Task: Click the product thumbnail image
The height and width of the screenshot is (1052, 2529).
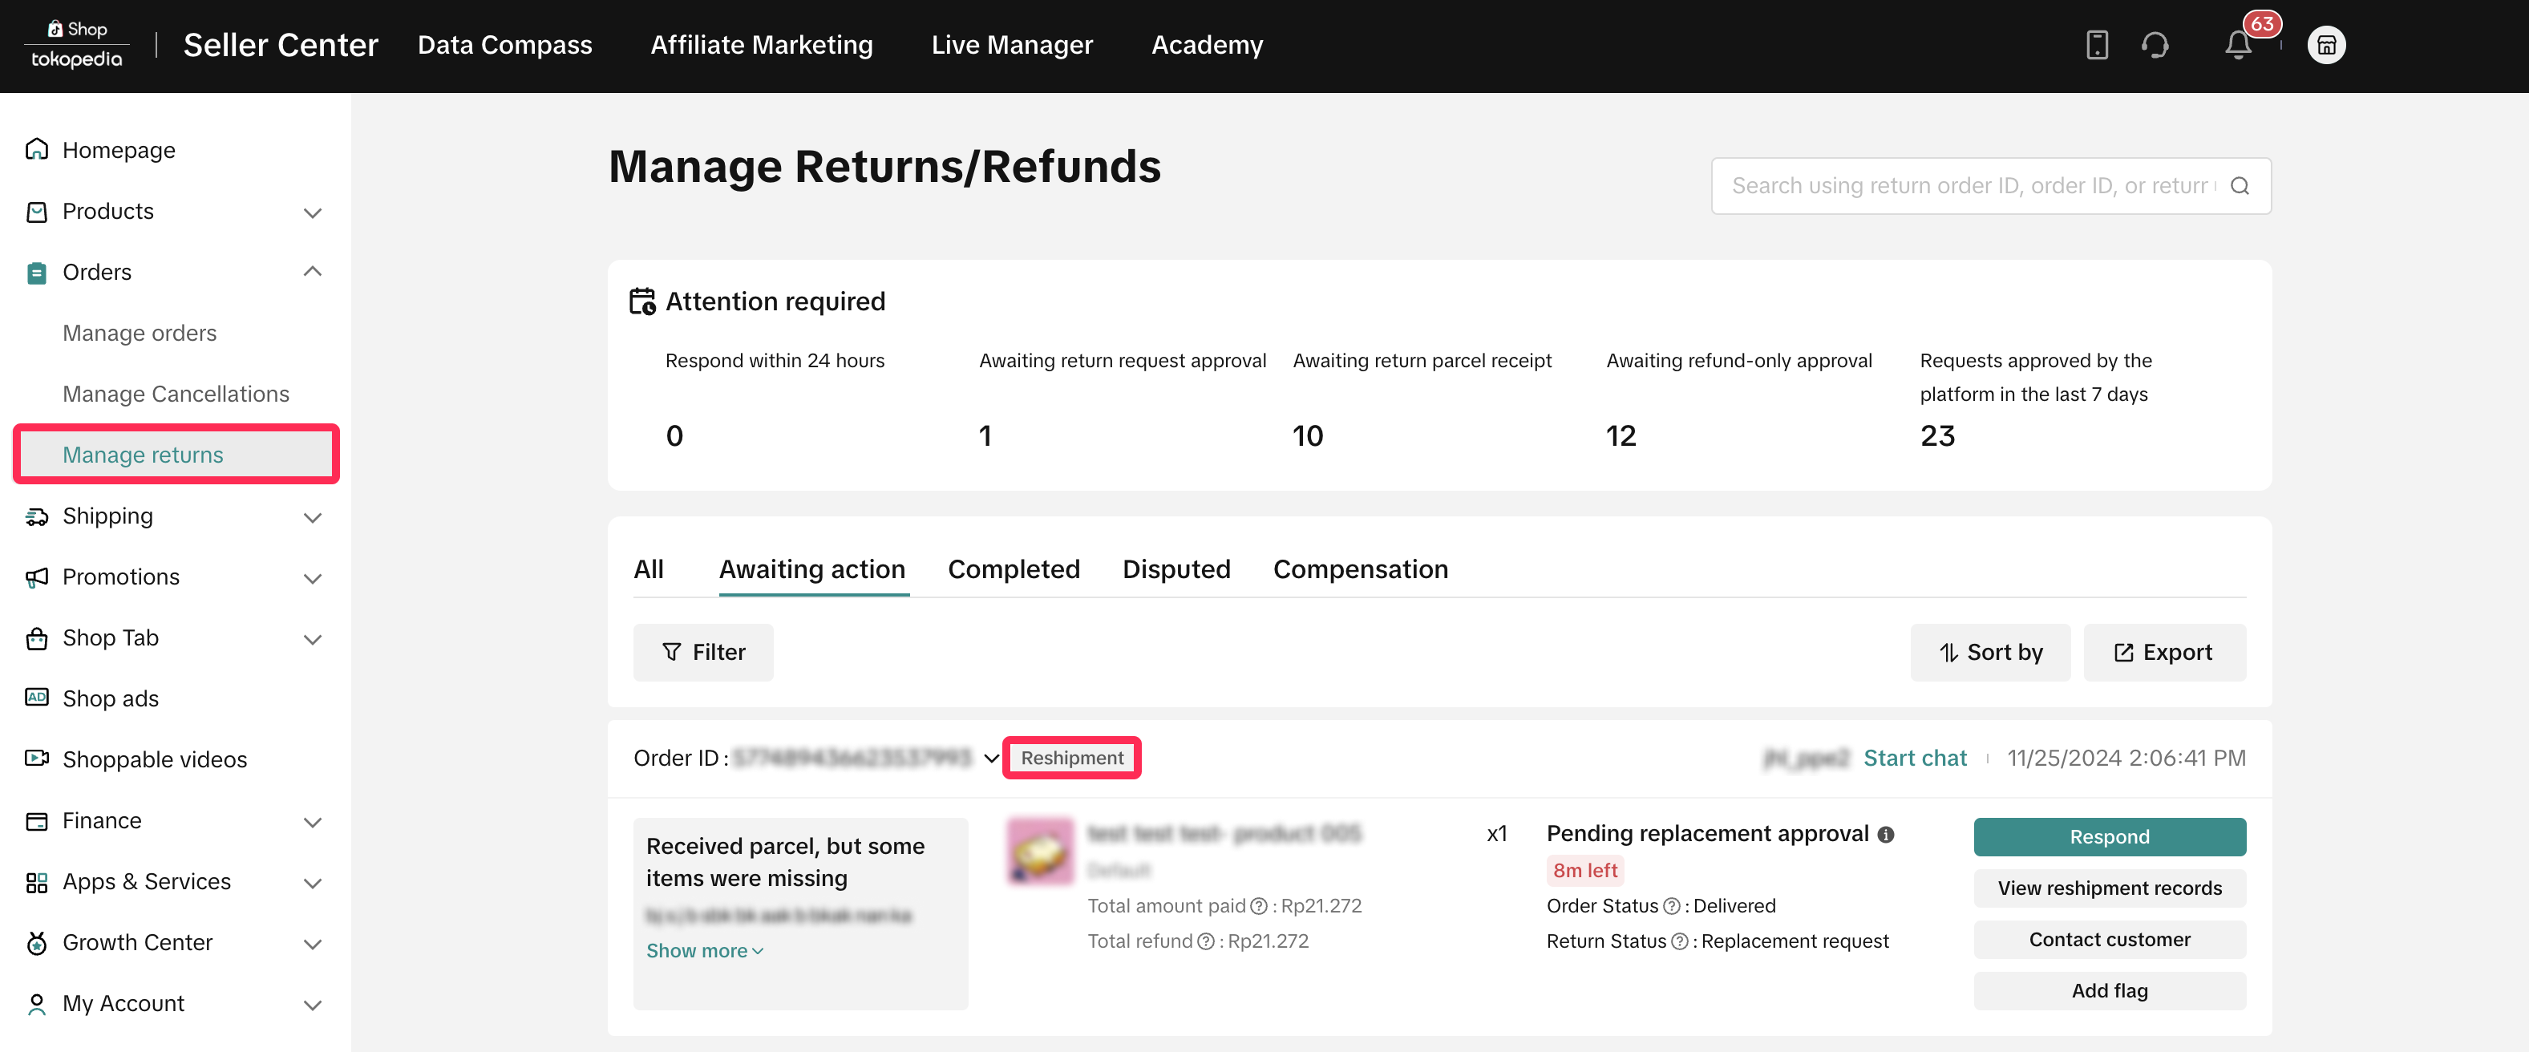Action: pos(1041,851)
